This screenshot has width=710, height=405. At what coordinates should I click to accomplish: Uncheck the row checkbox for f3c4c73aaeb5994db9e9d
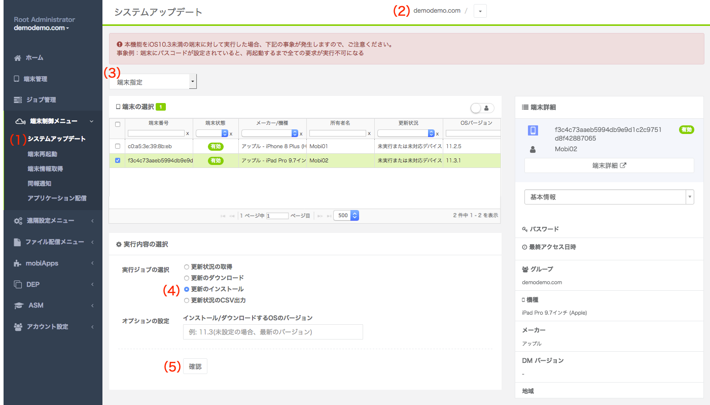(118, 160)
